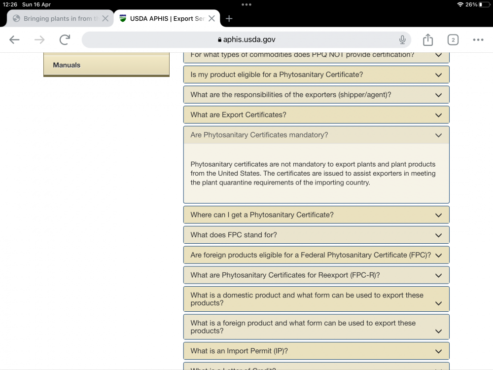Click the 'Phytosanitary certificates are not mandatory' paragraph
Image resolution: width=493 pixels, height=370 pixels.
coord(313,173)
